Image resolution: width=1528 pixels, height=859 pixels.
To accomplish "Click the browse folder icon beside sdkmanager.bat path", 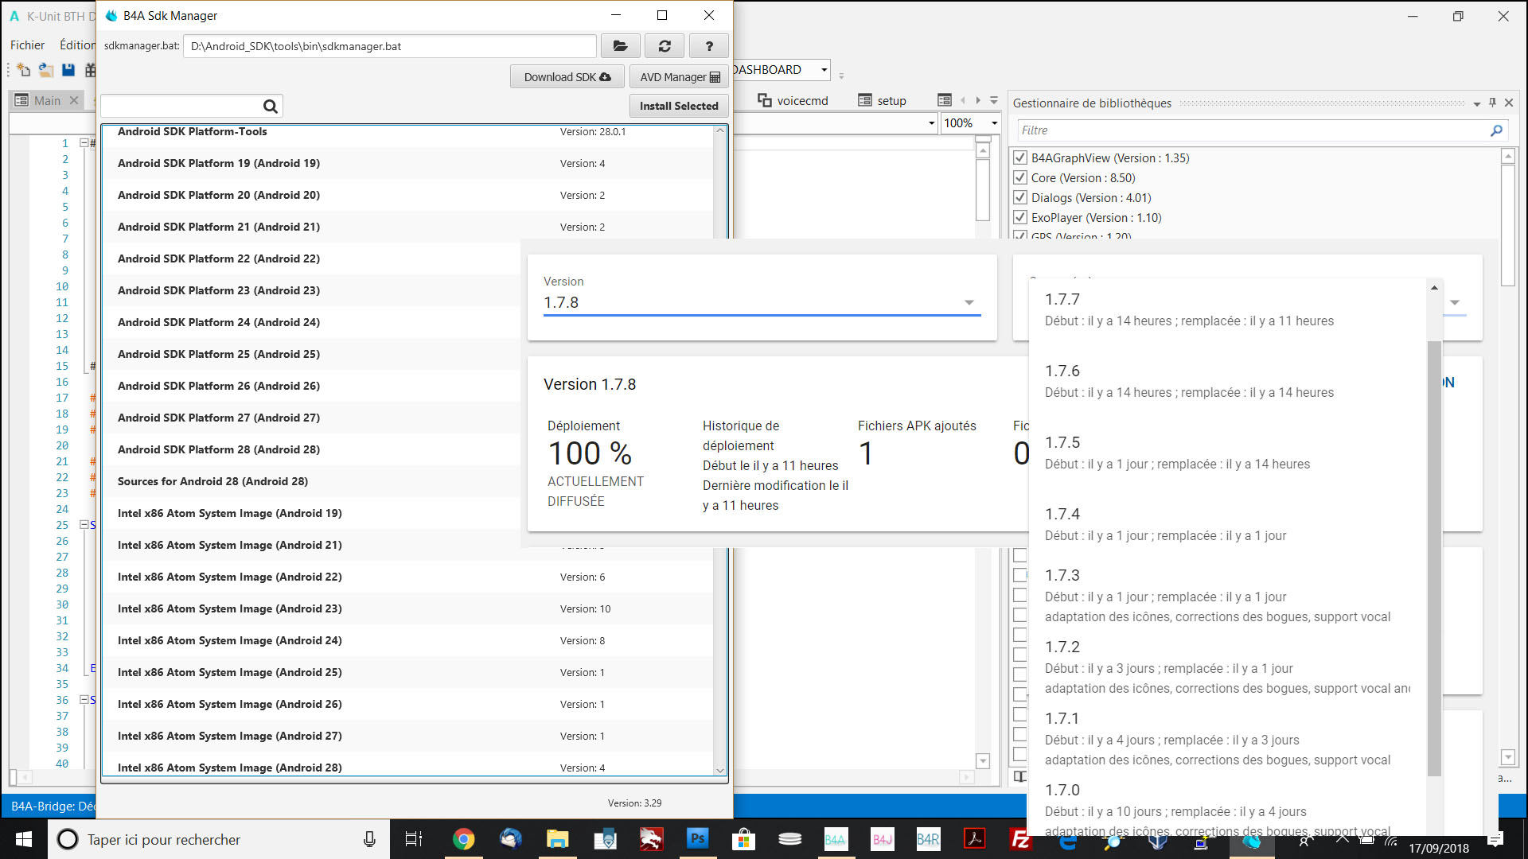I will 620,46.
